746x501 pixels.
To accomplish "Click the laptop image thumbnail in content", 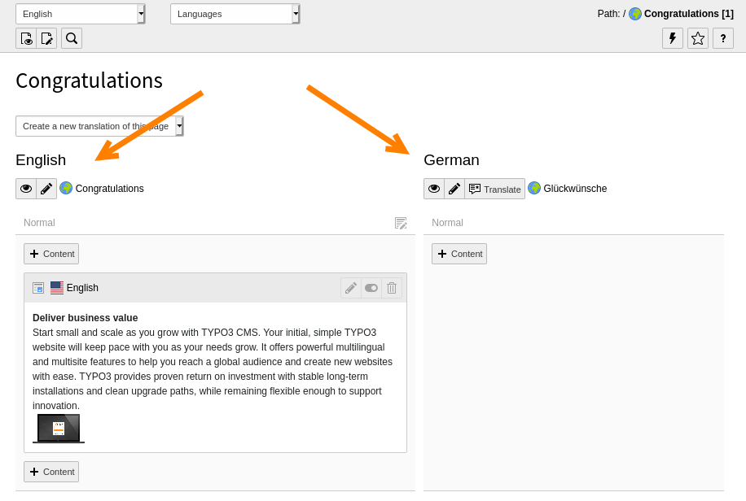I will [x=59, y=428].
